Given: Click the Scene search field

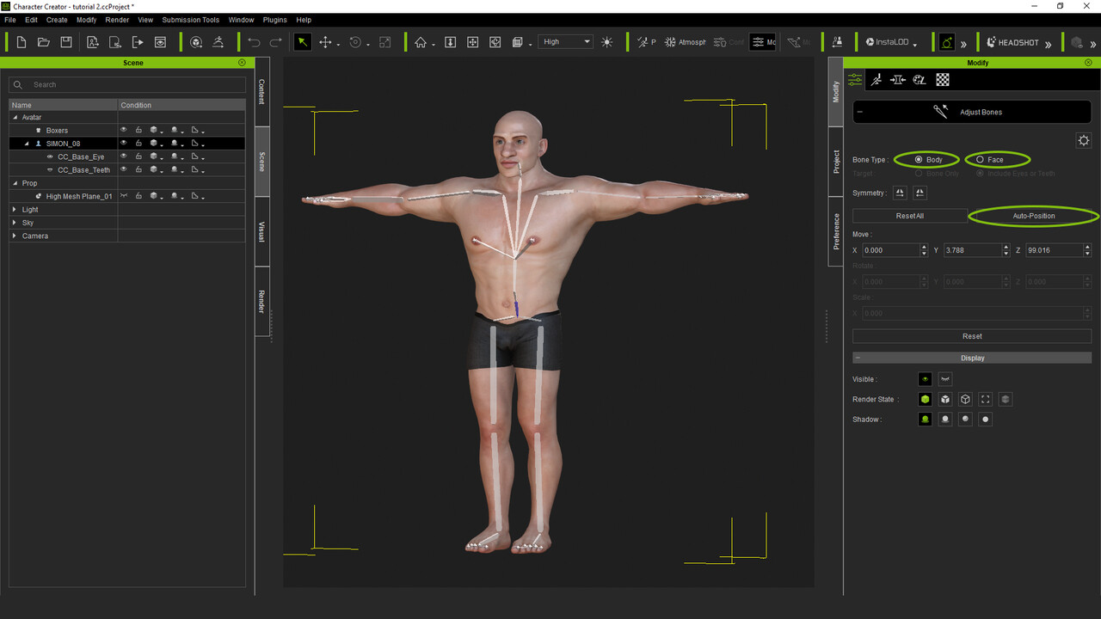Looking at the screenshot, I should (x=126, y=84).
